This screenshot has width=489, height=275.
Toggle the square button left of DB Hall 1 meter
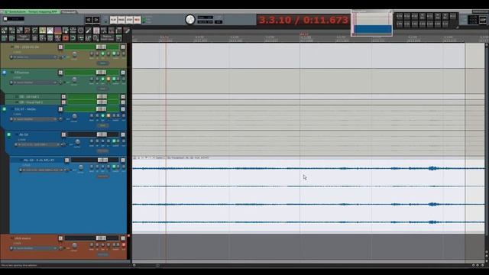tap(63, 97)
